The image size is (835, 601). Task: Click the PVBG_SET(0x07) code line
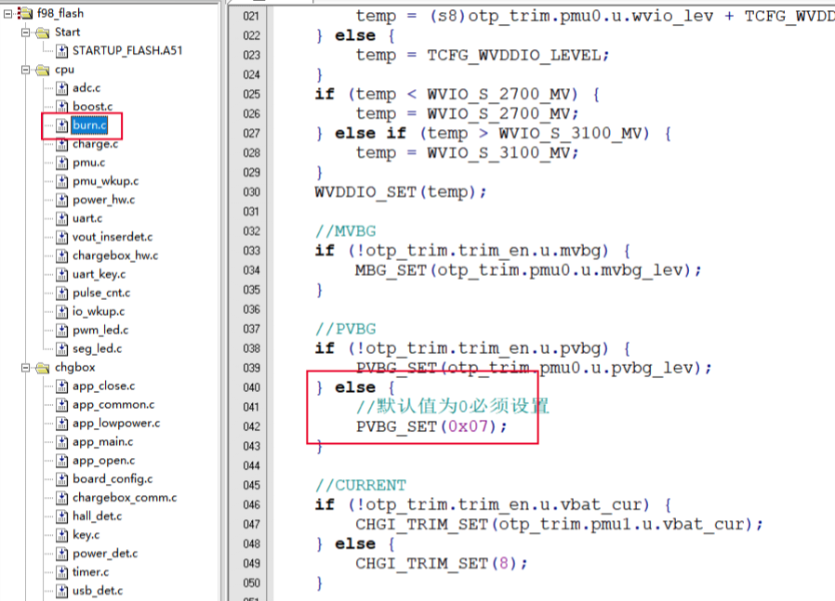coord(431,426)
